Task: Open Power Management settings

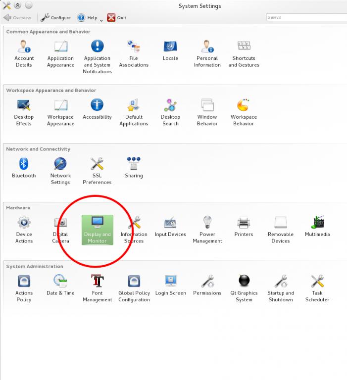Action: point(207,229)
